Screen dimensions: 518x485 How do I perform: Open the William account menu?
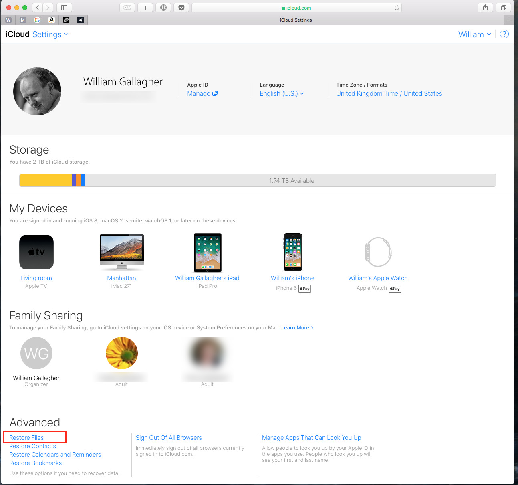pyautogui.click(x=475, y=34)
